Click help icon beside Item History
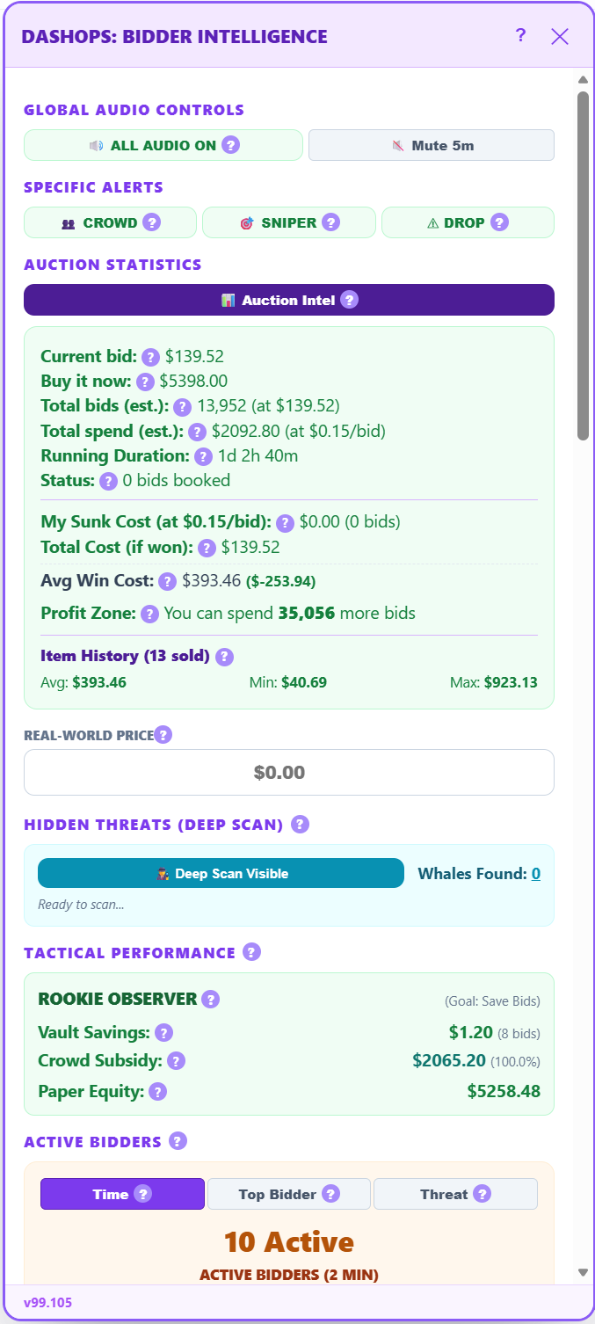Screen dimensions: 595x1324 point(224,657)
